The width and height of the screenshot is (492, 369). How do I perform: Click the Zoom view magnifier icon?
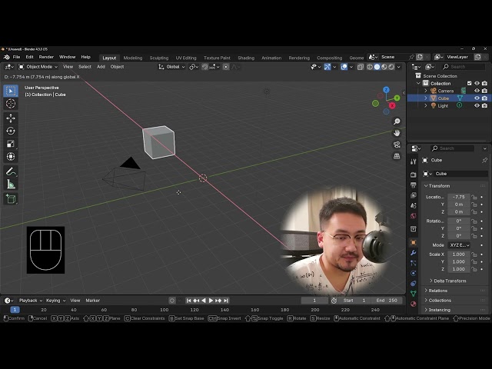(397, 121)
